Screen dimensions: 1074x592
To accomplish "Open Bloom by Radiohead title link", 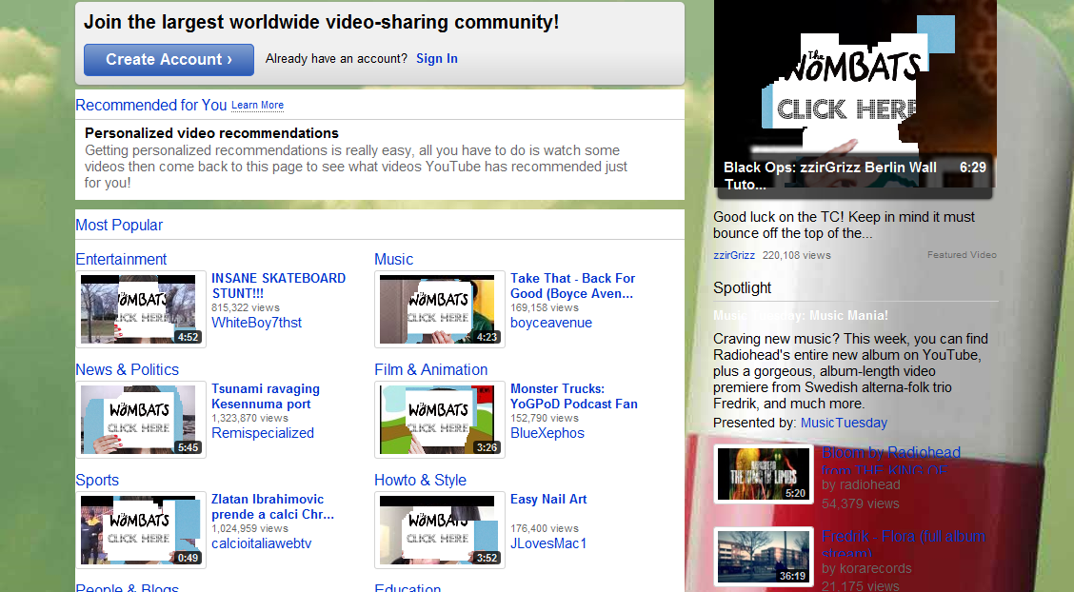I will [891, 461].
